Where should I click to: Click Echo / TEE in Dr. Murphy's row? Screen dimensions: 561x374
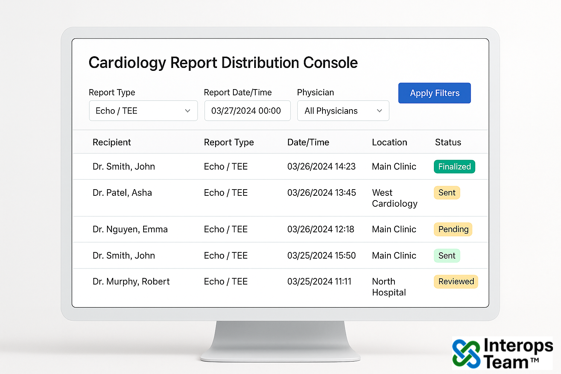click(226, 282)
